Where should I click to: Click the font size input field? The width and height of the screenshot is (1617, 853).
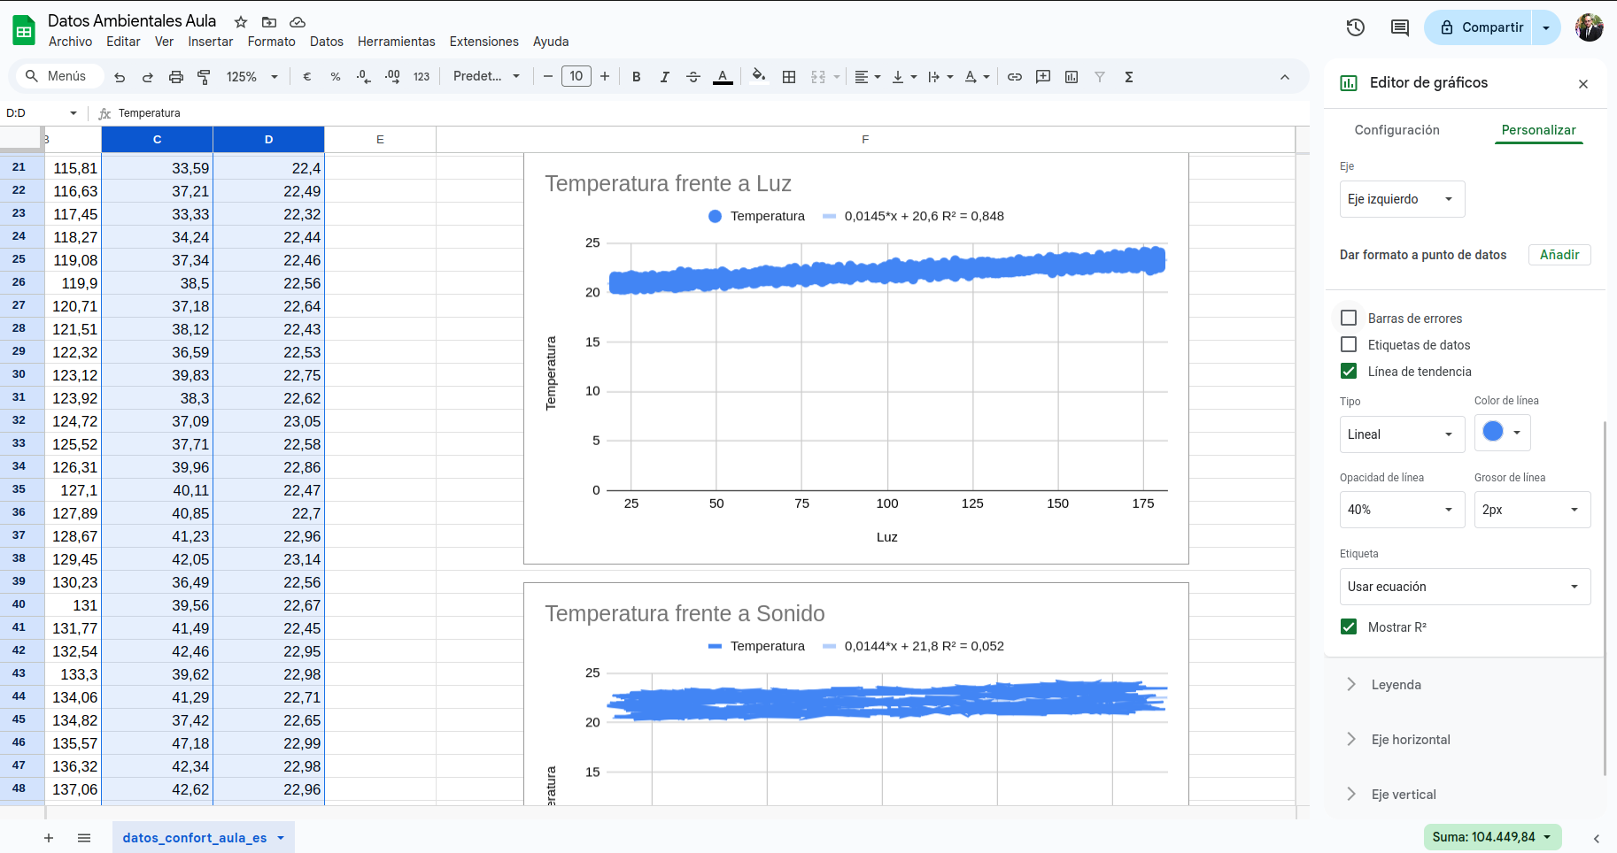click(x=576, y=76)
